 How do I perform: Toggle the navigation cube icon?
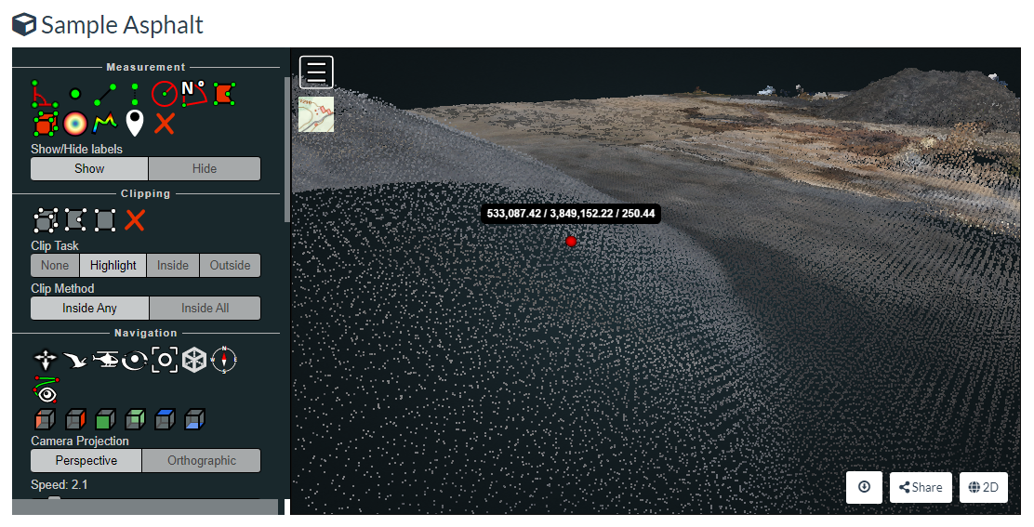193,360
